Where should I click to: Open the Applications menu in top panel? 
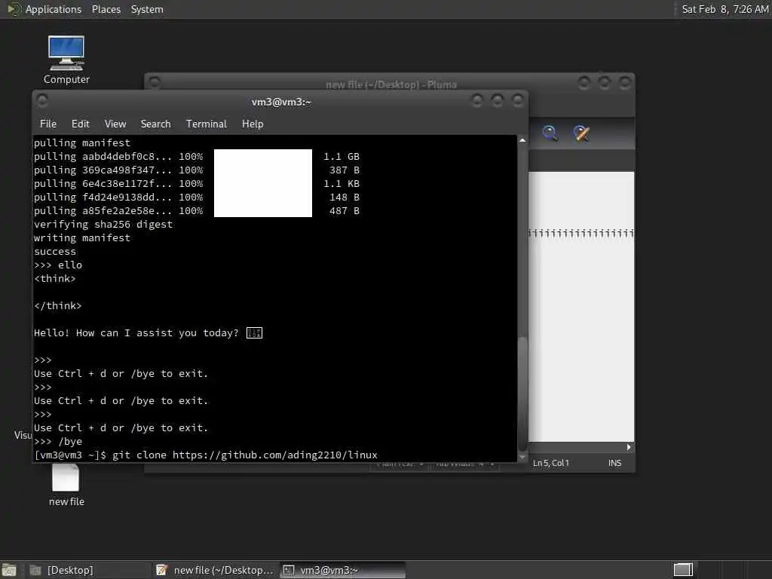pos(54,9)
